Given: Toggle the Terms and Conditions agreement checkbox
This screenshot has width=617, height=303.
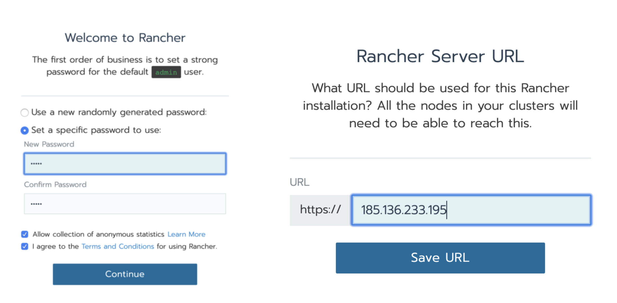Looking at the screenshot, I should [25, 246].
